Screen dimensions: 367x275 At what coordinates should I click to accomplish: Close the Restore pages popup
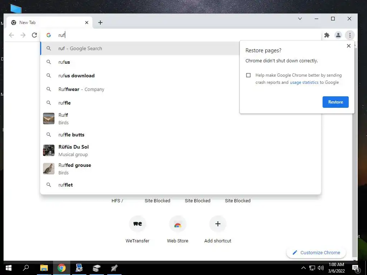pyautogui.click(x=348, y=46)
